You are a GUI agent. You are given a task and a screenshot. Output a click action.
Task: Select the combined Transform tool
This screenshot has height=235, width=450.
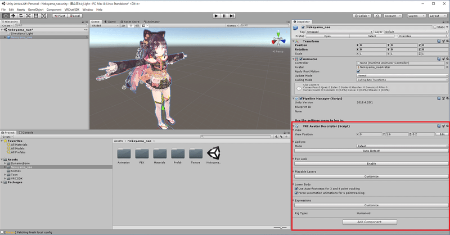(x=44, y=16)
